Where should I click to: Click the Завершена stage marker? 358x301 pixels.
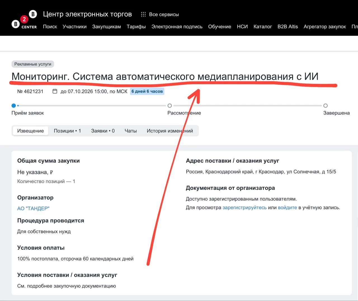[x=325, y=105]
